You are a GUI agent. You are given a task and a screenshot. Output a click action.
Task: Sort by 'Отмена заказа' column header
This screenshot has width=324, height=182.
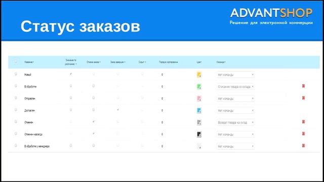coord(94,62)
